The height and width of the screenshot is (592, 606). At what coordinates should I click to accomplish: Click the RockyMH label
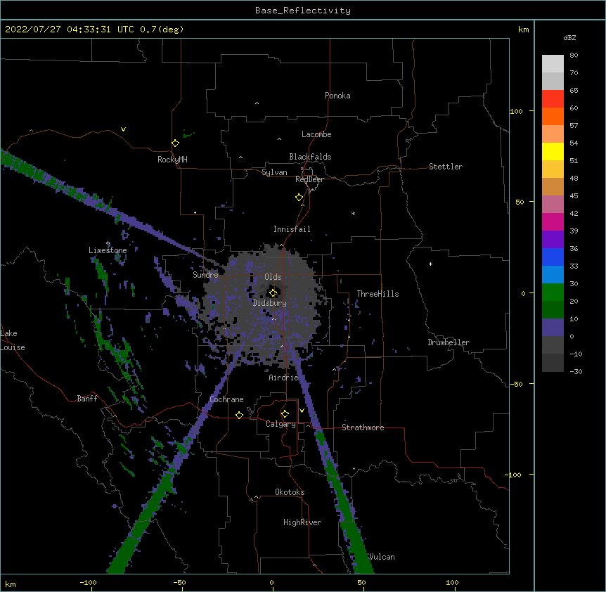pyautogui.click(x=172, y=160)
